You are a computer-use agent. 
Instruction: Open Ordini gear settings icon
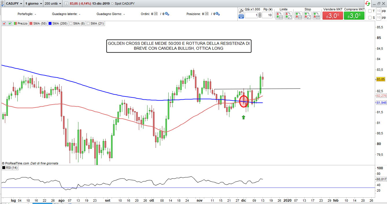pos(167,14)
